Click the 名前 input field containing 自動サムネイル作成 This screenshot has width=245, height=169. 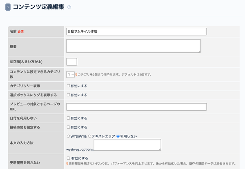click(136, 31)
